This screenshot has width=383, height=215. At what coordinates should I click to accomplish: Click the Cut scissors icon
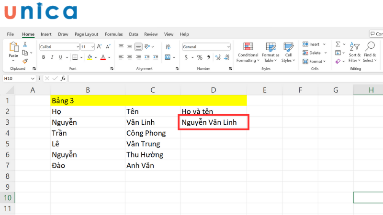pyautogui.click(x=25, y=44)
